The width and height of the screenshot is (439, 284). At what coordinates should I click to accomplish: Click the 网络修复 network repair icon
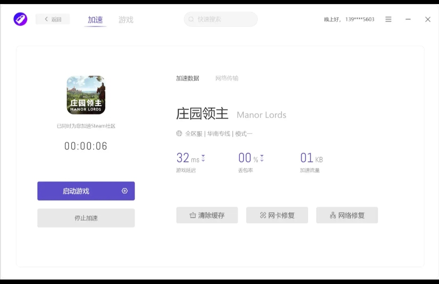pos(333,215)
